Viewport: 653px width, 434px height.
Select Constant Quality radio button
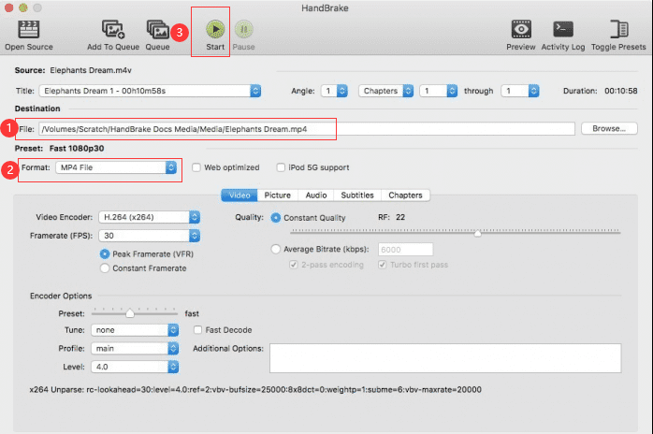[x=276, y=218]
